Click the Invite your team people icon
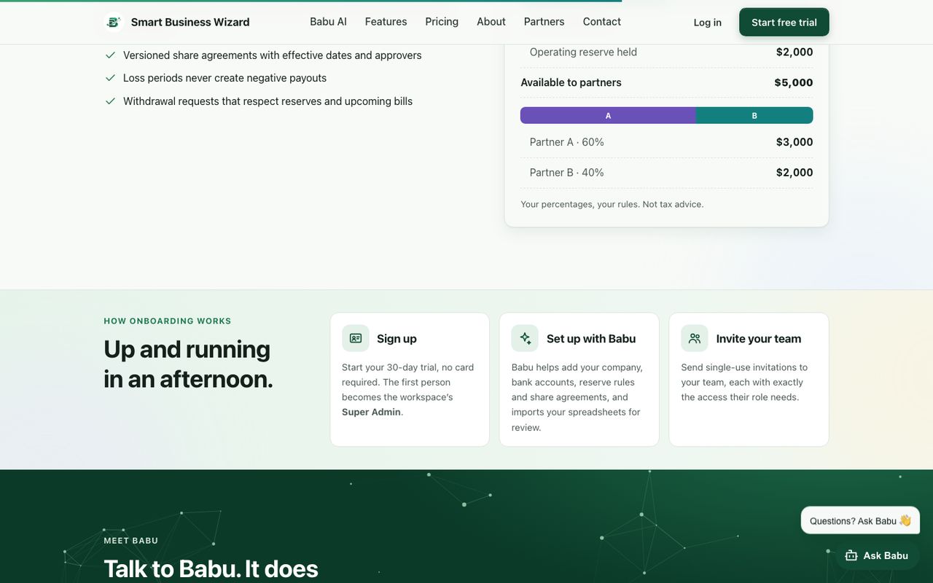 tap(695, 338)
